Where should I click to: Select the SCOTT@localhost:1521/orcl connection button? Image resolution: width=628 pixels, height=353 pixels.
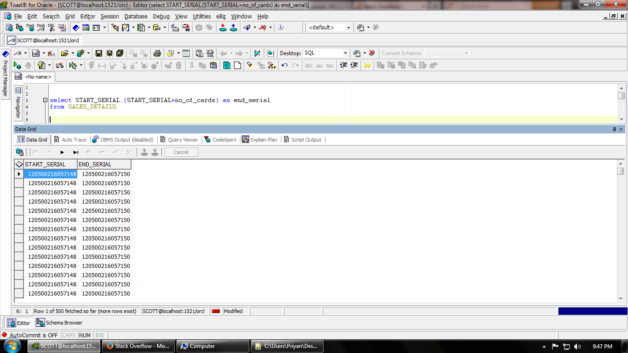[43, 40]
